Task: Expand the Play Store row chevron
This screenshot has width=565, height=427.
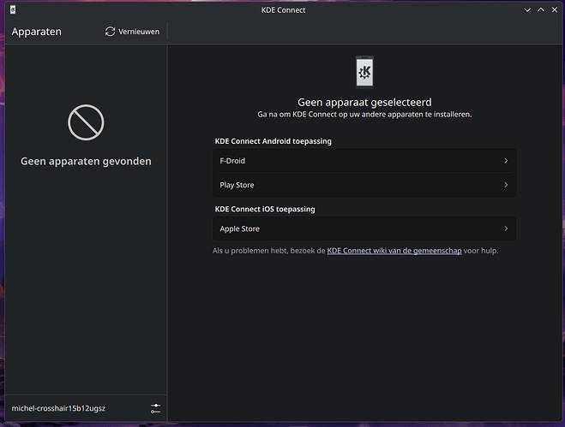Action: tap(506, 185)
